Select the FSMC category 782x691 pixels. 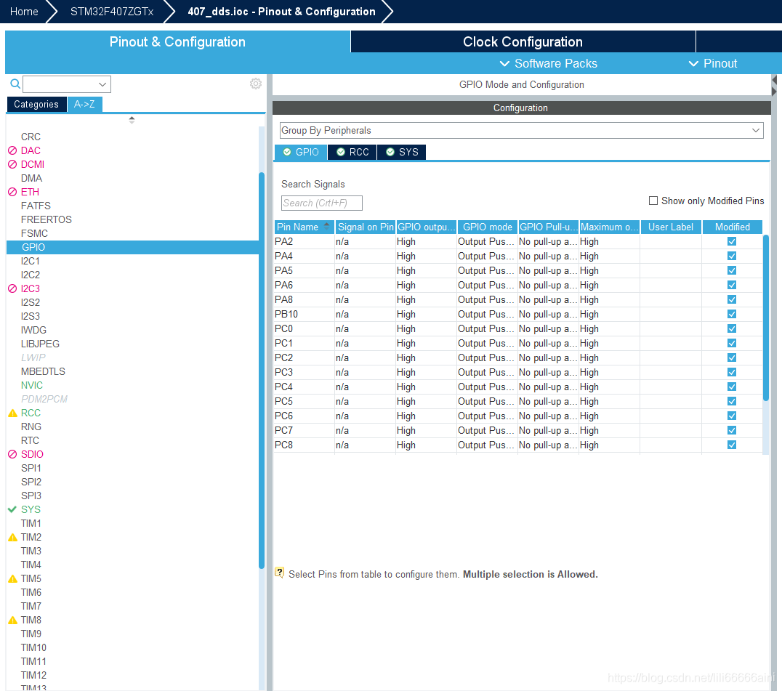tap(34, 233)
